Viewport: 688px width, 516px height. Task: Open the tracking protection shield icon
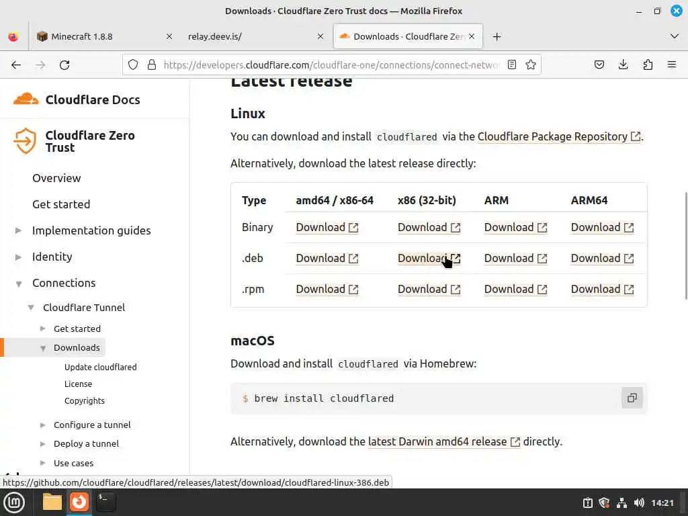133,65
